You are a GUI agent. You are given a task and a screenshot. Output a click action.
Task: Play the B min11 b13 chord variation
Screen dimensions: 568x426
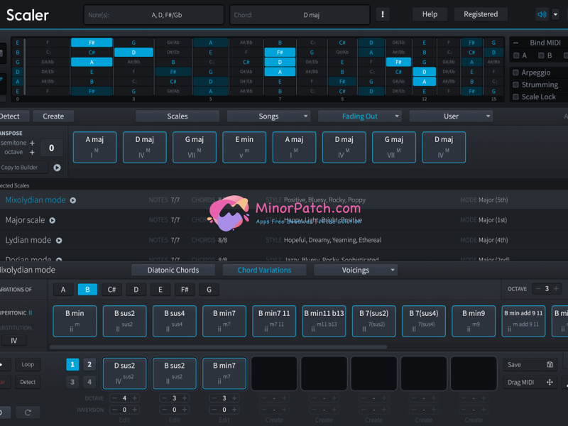point(324,322)
